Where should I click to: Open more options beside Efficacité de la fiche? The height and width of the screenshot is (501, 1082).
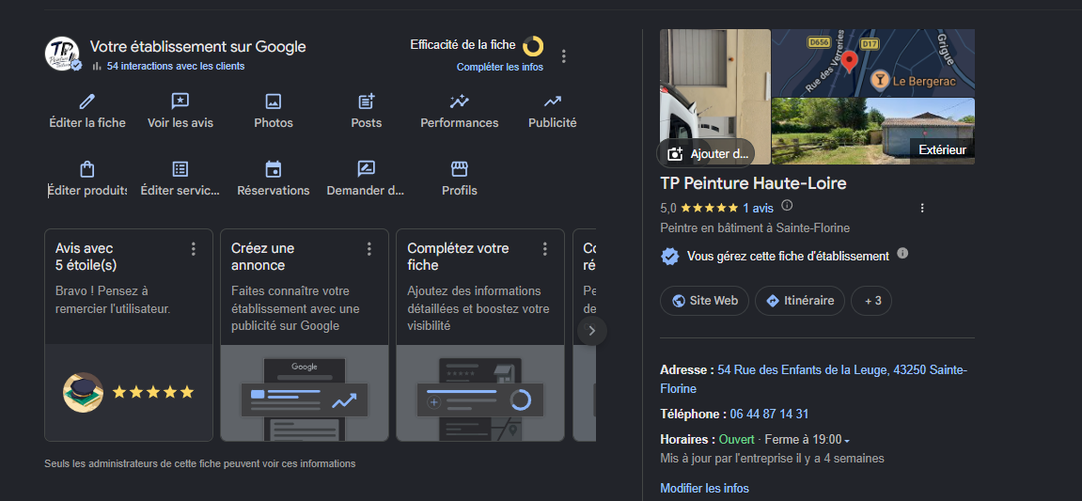point(564,56)
